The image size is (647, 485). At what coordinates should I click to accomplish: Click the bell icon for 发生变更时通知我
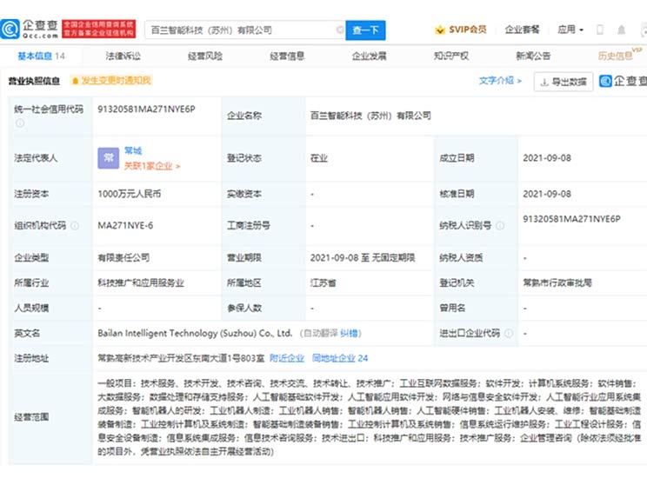[x=74, y=81]
